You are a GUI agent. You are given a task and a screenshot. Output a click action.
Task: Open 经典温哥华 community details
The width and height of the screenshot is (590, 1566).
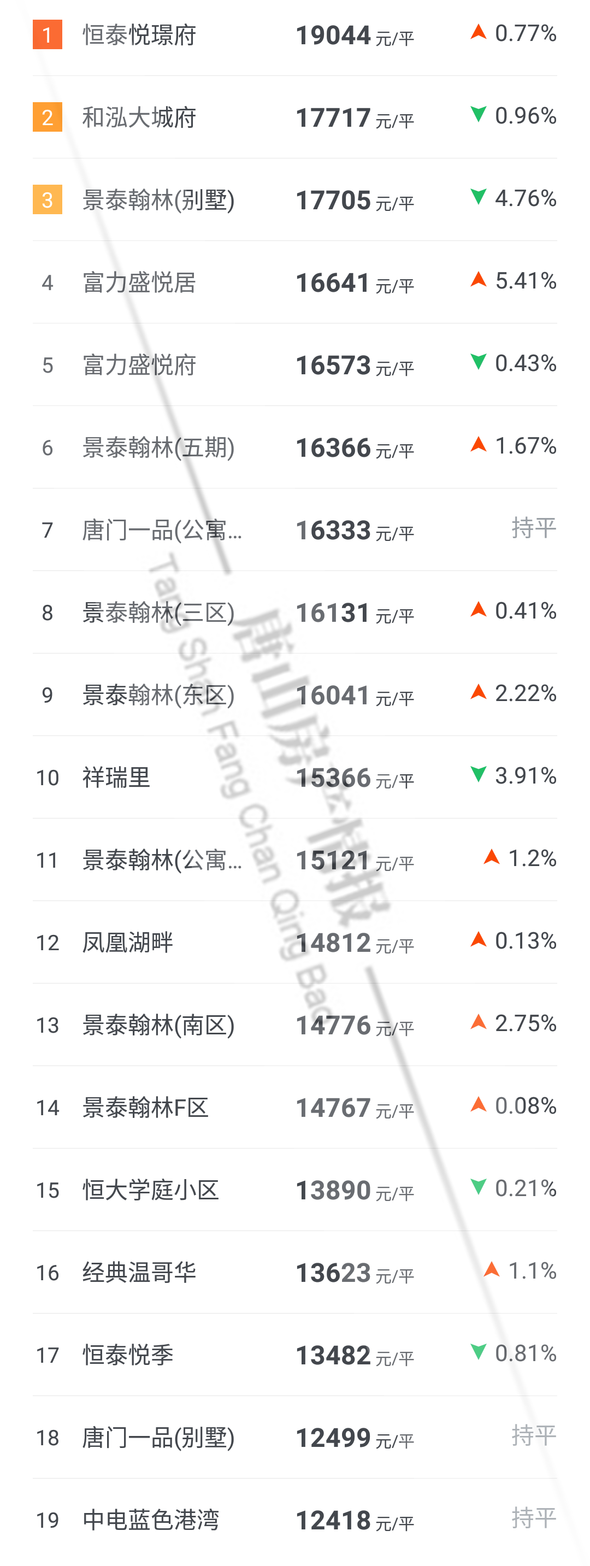(x=139, y=1273)
